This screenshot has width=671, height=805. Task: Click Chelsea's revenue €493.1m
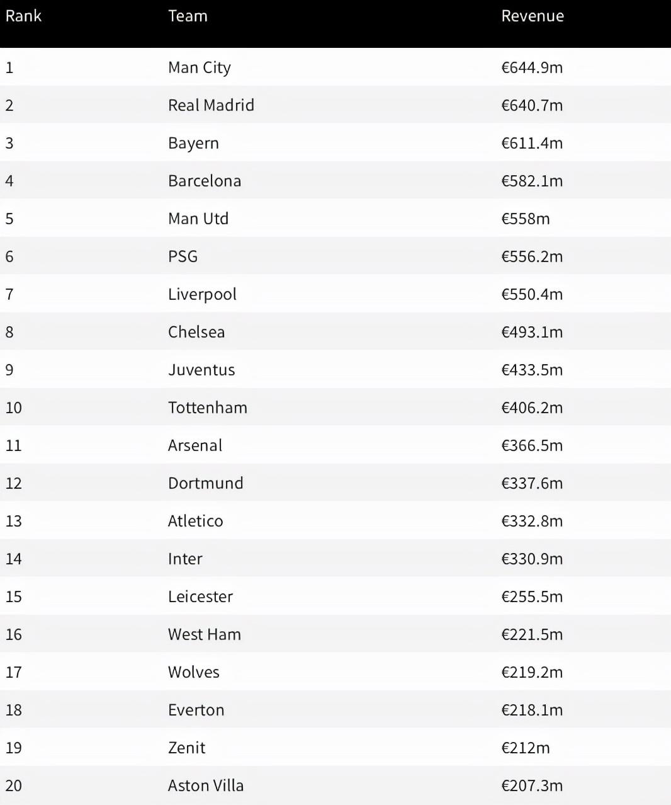pos(532,332)
